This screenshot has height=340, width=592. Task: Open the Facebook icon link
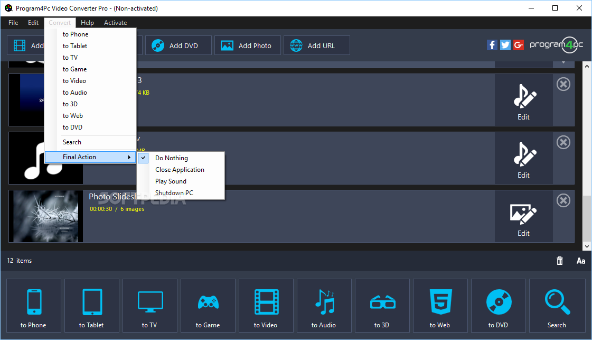[492, 45]
